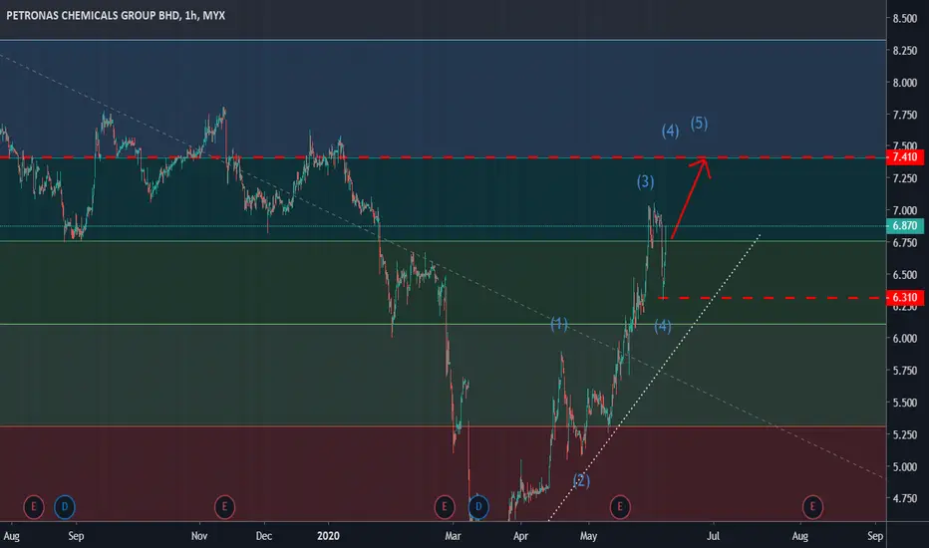
Task: Select the wave (1) label
Action: (x=559, y=324)
